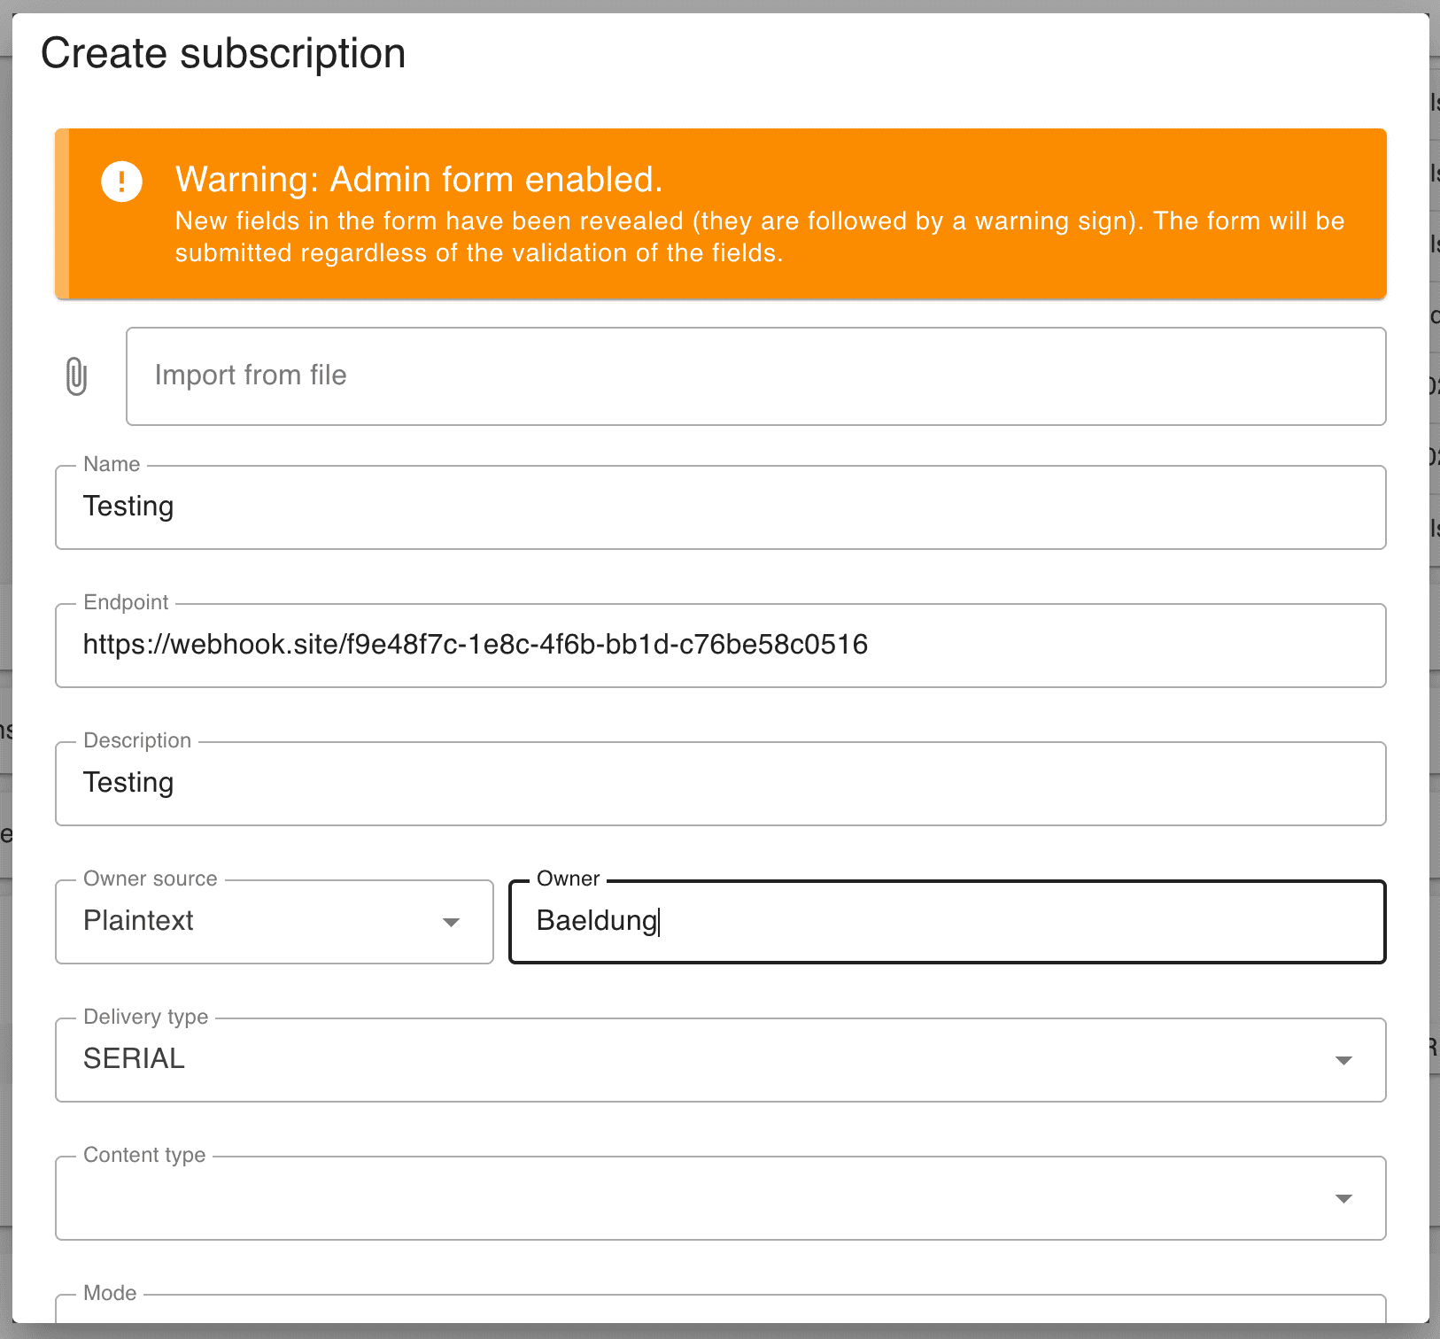Click the Owner source dropdown arrow

tap(451, 923)
